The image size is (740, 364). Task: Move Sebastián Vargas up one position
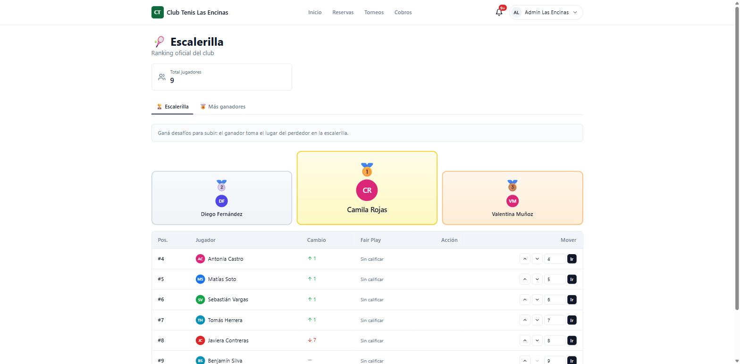(x=525, y=299)
